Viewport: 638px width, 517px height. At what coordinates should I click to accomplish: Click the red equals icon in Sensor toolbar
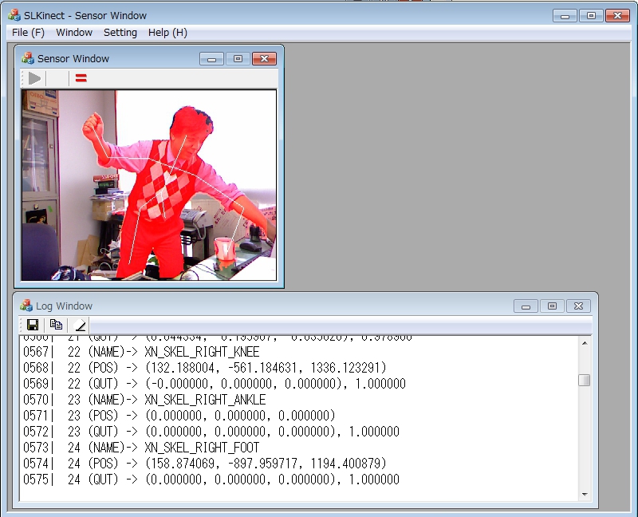coord(81,78)
